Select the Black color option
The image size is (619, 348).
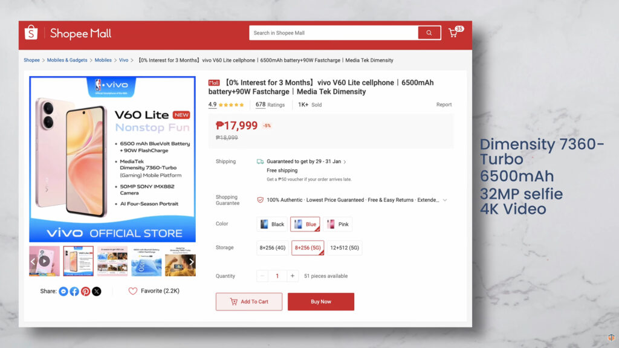272,224
